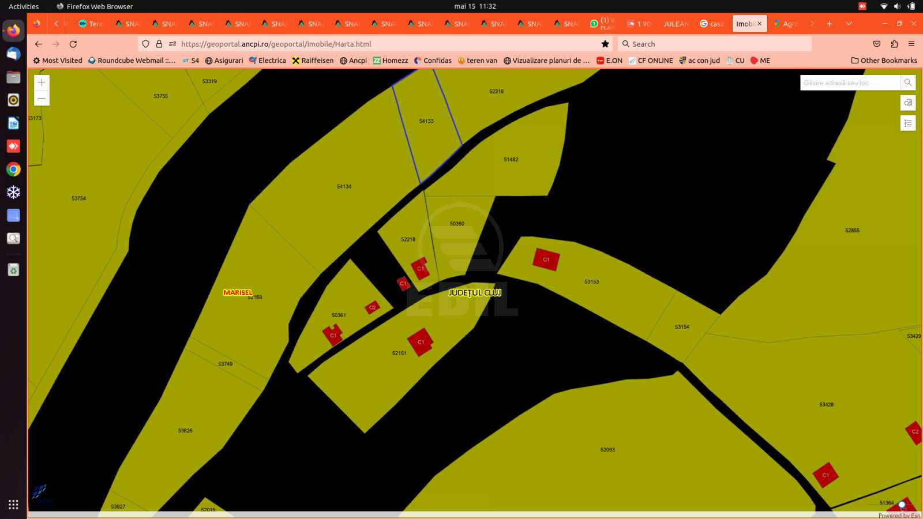Open the map legend list button
Viewport: 923px width, 519px height.
907,123
